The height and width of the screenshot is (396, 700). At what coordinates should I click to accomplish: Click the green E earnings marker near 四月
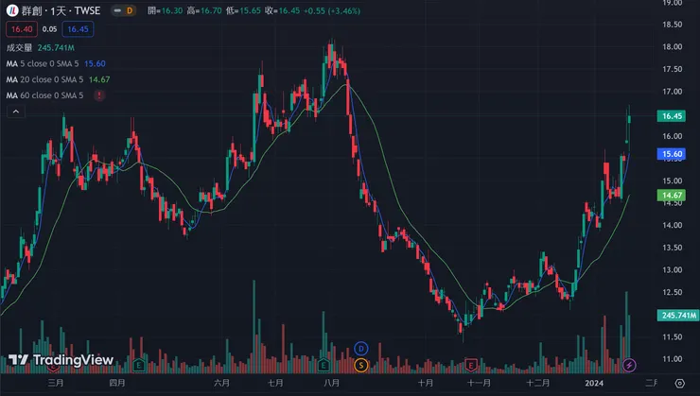tap(139, 366)
